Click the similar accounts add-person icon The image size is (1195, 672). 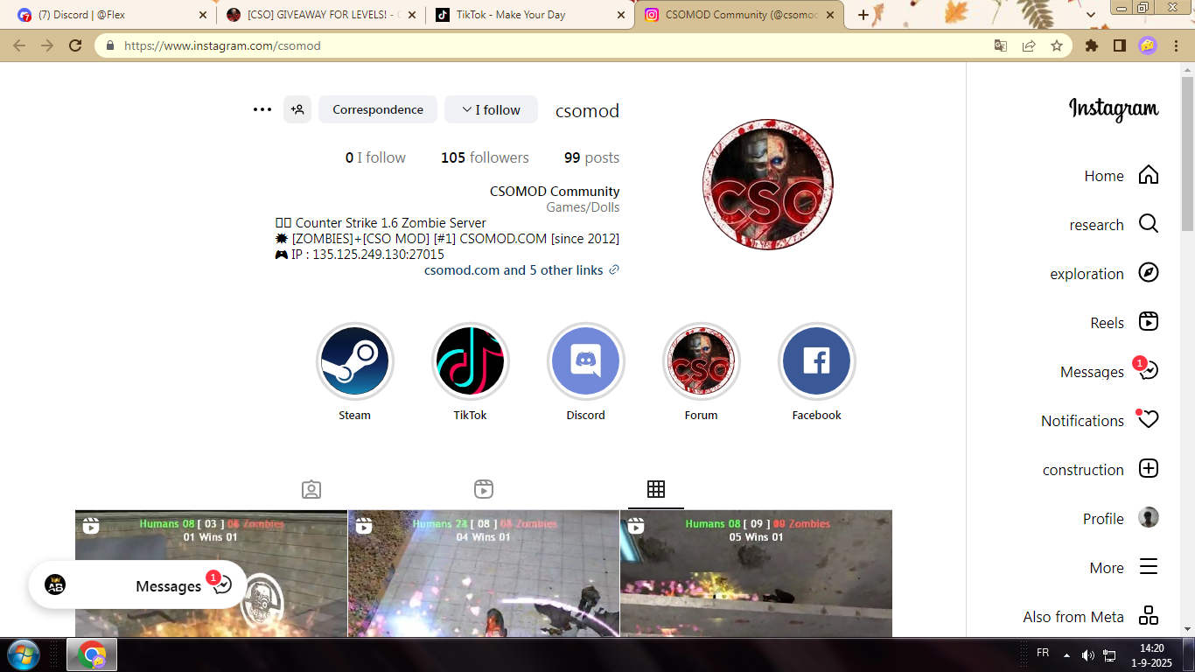coord(297,109)
